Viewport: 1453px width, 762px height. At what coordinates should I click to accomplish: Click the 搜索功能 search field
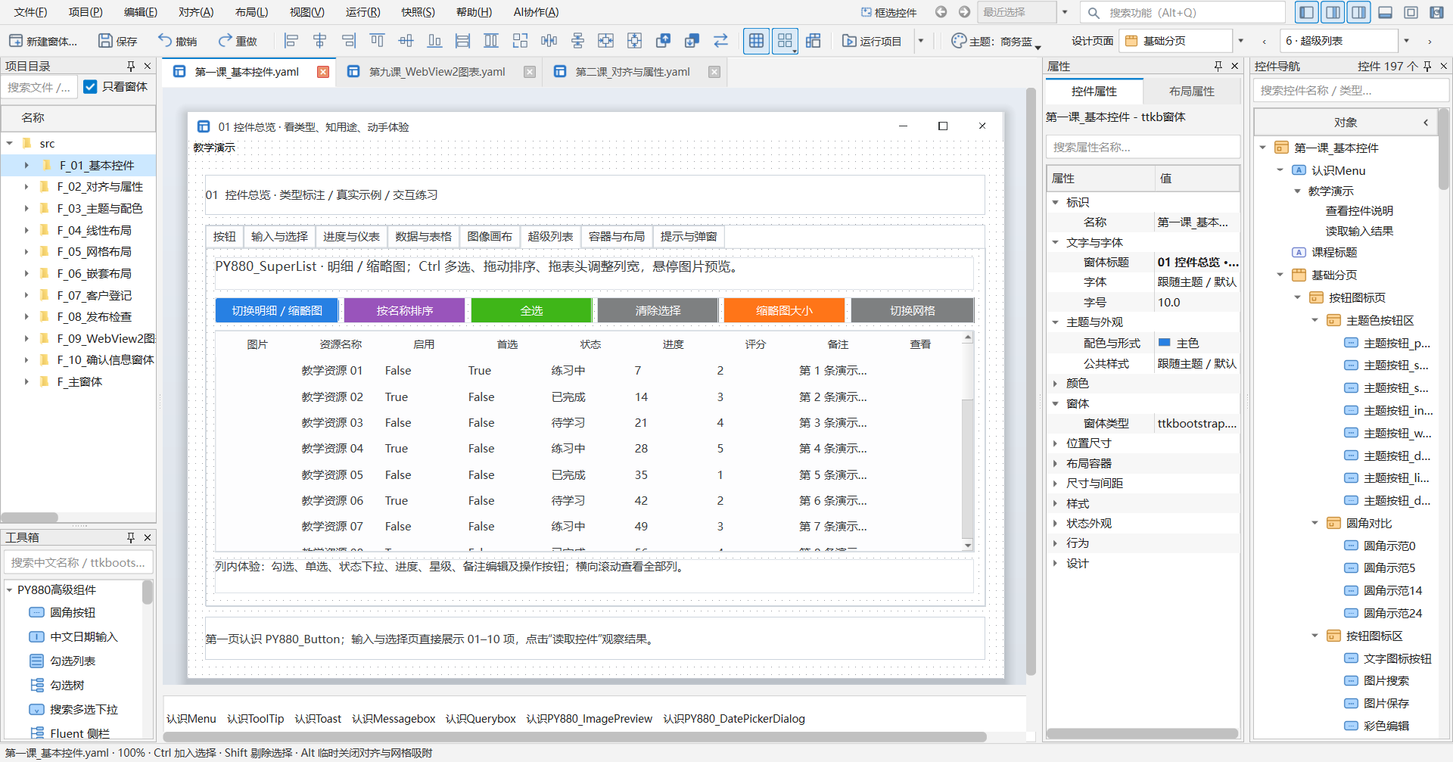point(1183,12)
